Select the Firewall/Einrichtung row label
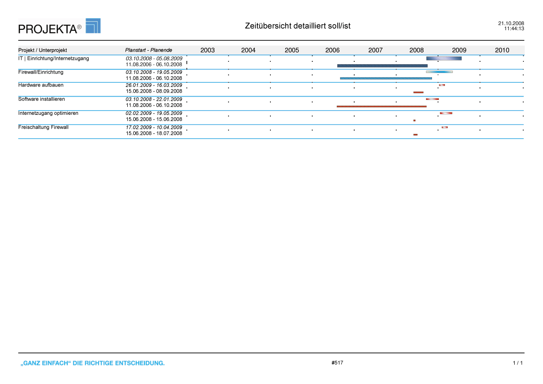The height and width of the screenshot is (384, 543). tap(41, 73)
